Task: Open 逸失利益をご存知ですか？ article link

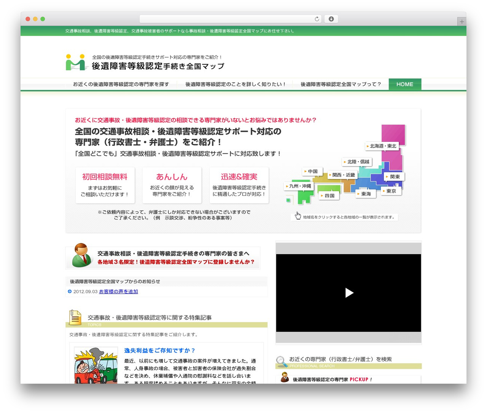Action: pyautogui.click(x=160, y=351)
